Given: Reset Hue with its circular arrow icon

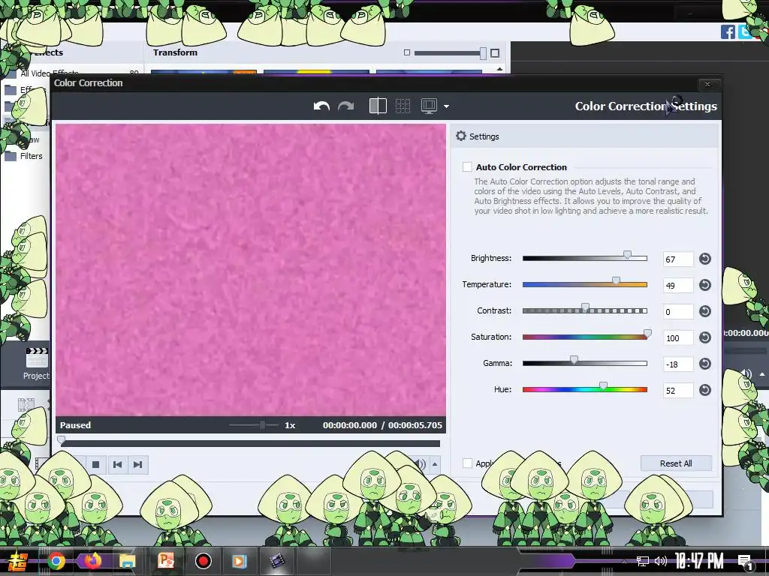Looking at the screenshot, I should click(x=704, y=390).
